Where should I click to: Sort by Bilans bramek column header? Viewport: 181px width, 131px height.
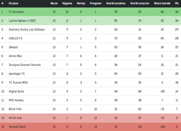click(162, 3)
